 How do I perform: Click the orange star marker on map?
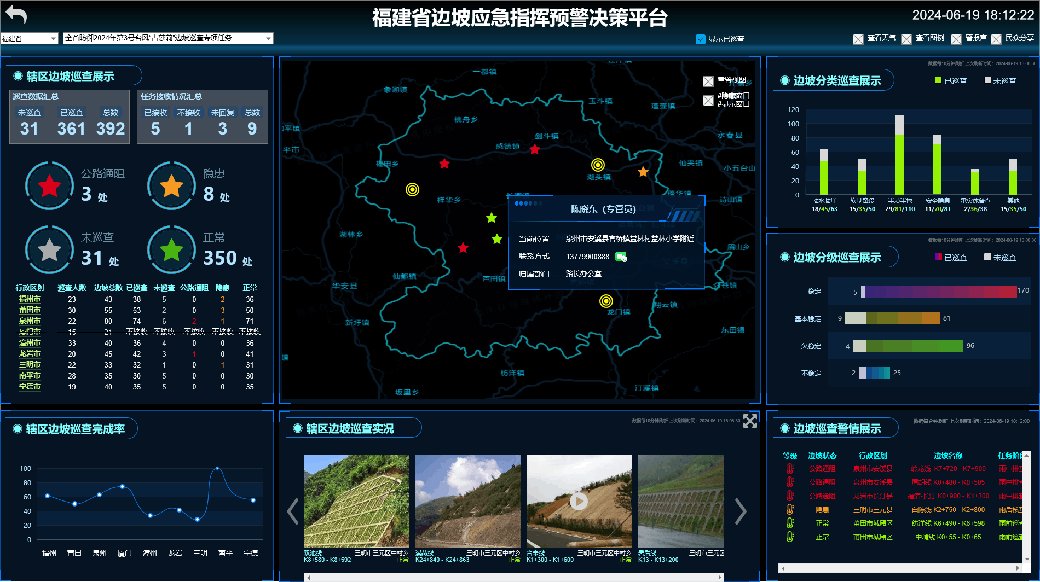tap(643, 172)
